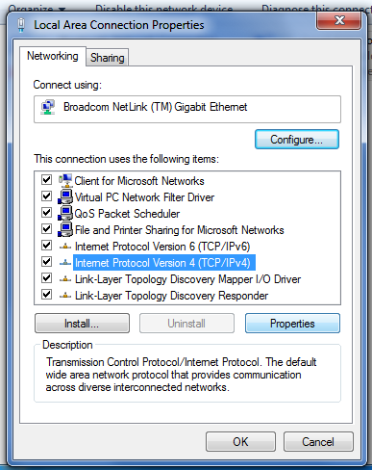Click the Broadcom network adapter icon
The image size is (372, 470).
coord(48,107)
